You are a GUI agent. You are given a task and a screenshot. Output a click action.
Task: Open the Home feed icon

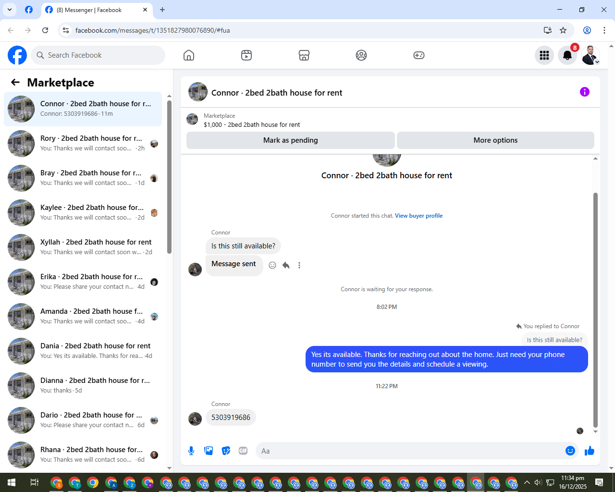click(x=189, y=55)
